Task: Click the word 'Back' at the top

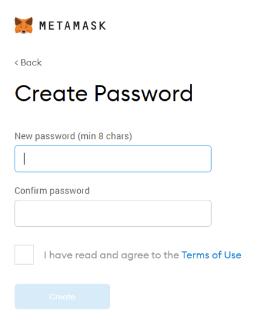Action: pos(31,62)
